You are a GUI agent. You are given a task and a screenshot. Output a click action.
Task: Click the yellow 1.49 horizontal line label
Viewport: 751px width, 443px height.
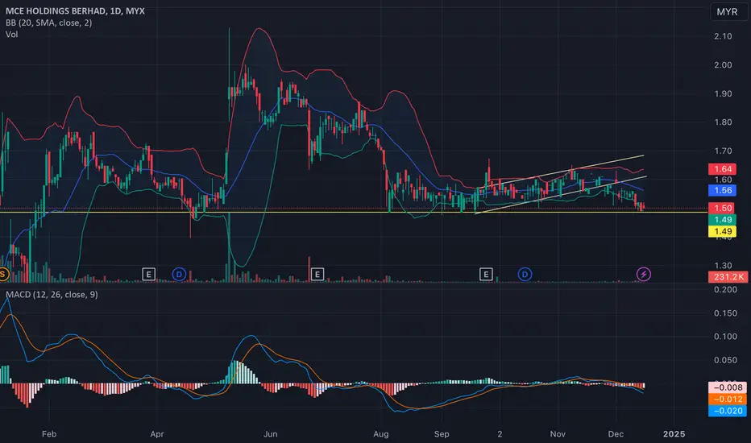pos(722,232)
